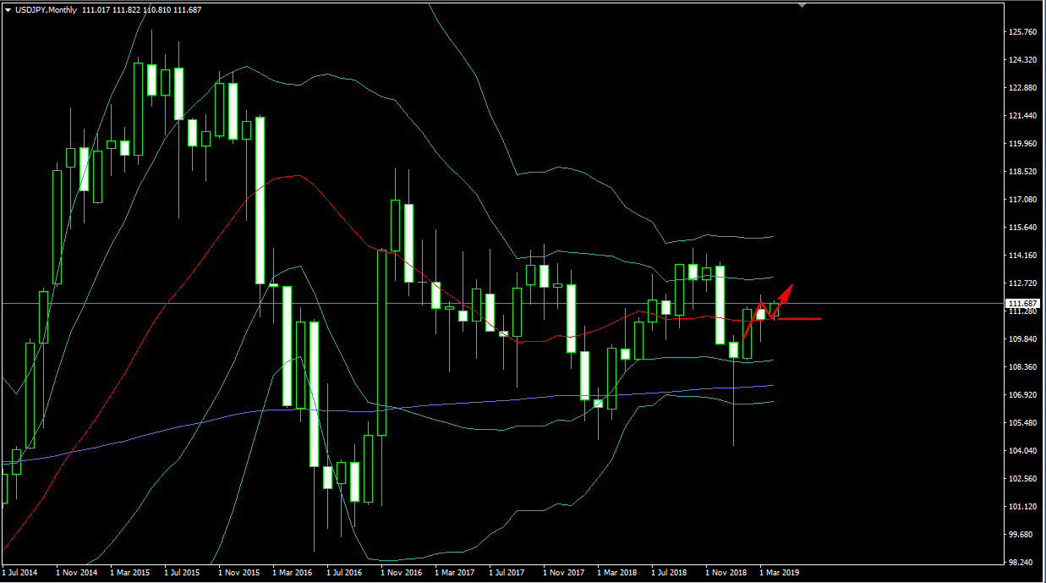Click the 106.920 price axis label
This screenshot has height=583, width=1046.
(1022, 395)
